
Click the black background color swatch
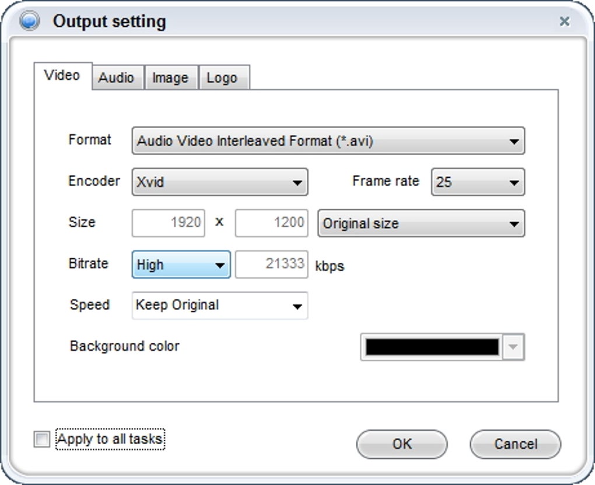432,347
